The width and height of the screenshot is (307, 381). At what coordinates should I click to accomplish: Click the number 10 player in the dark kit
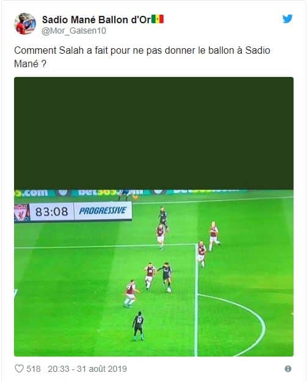[x=139, y=326]
